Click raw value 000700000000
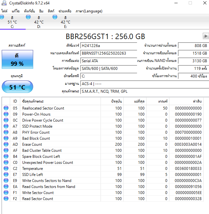209x214 pixels. pyautogui.click(x=188, y=132)
